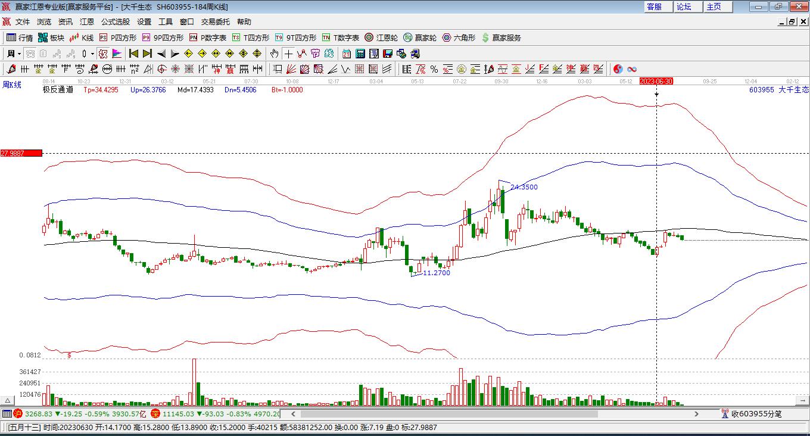Image resolution: width=810 pixels, height=436 pixels.
Task: Click the 深 Shenzhen index badge
Action: point(155,413)
